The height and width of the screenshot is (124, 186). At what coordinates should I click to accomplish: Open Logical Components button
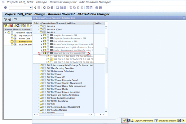(x=142, y=121)
